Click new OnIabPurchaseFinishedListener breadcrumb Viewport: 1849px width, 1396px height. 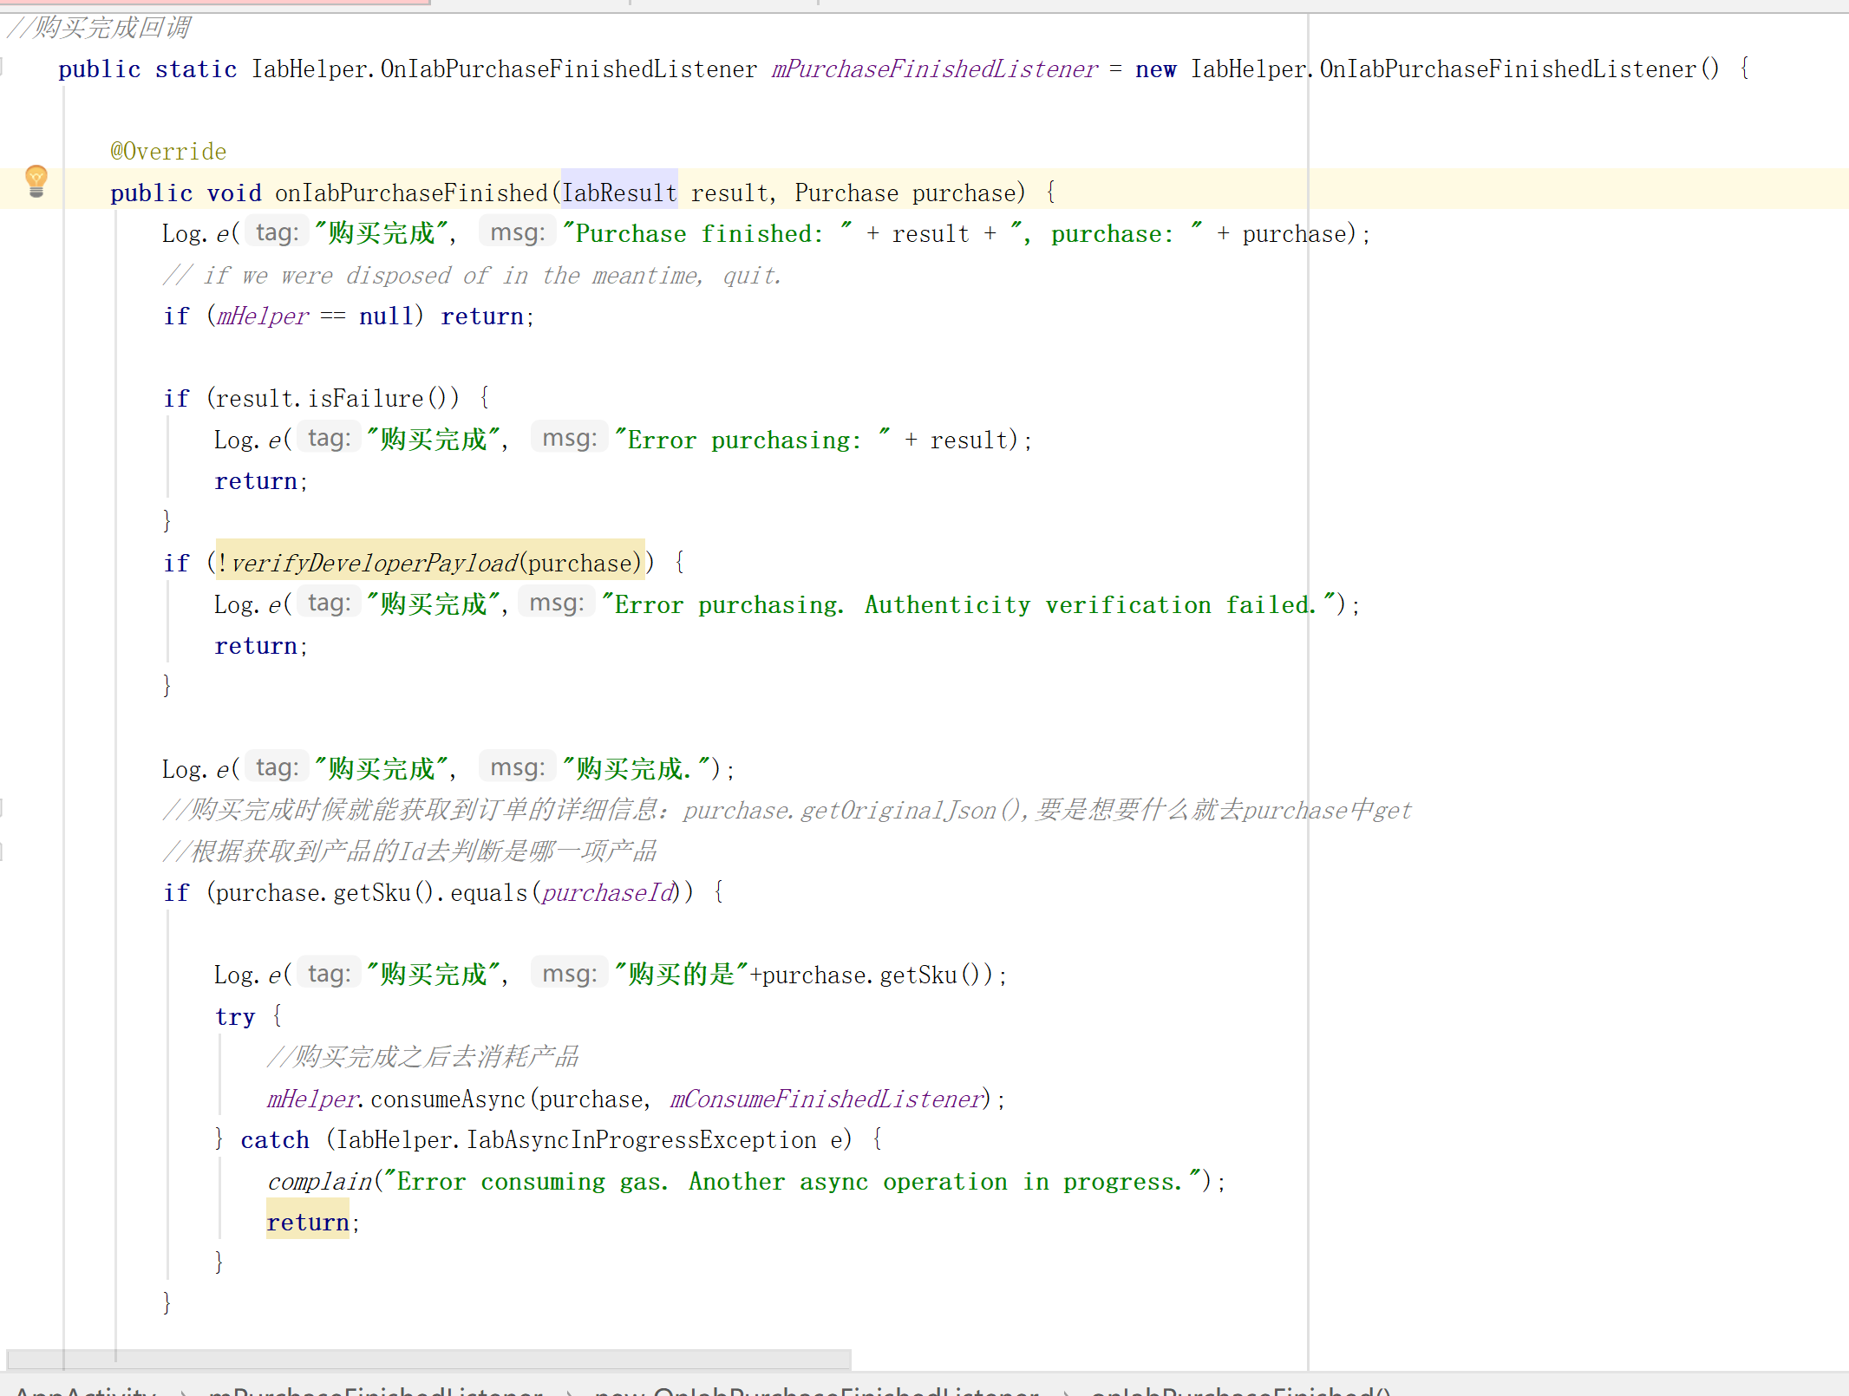coord(816,1390)
